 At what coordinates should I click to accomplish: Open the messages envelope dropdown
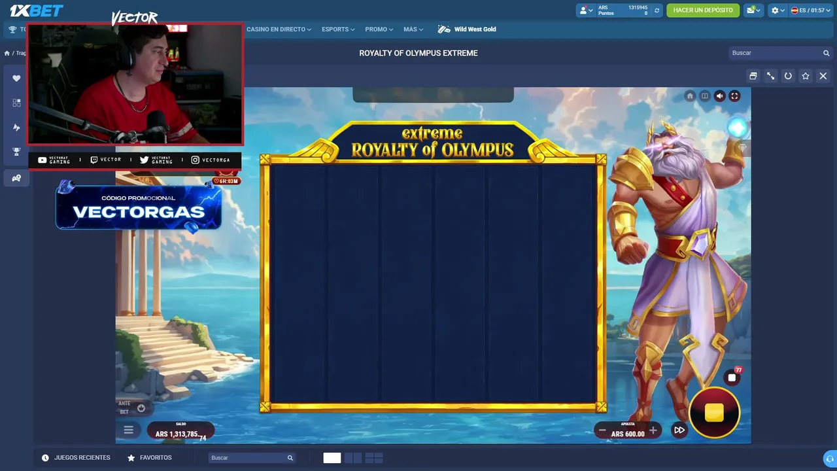coord(753,10)
